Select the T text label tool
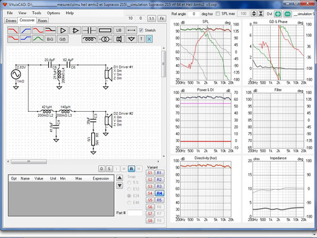Viewport: 317px width, 238px height. [x=141, y=39]
